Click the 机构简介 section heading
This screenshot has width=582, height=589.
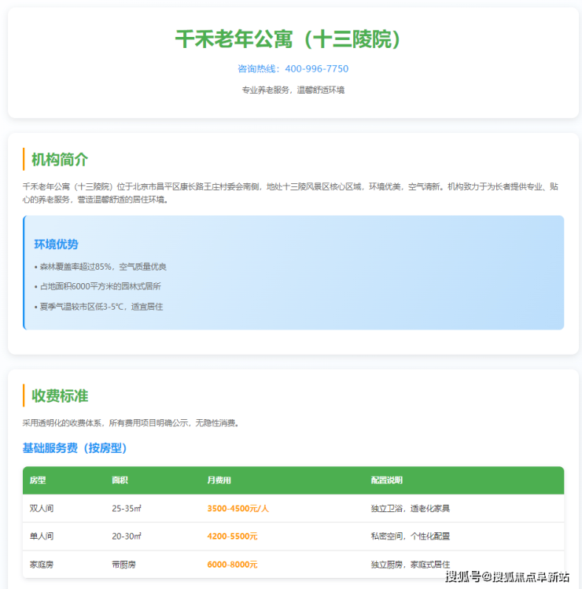(60, 160)
